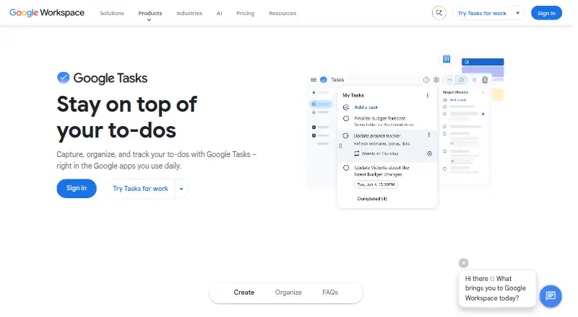Open the Google apps grid icon in the mockup

coord(475,80)
